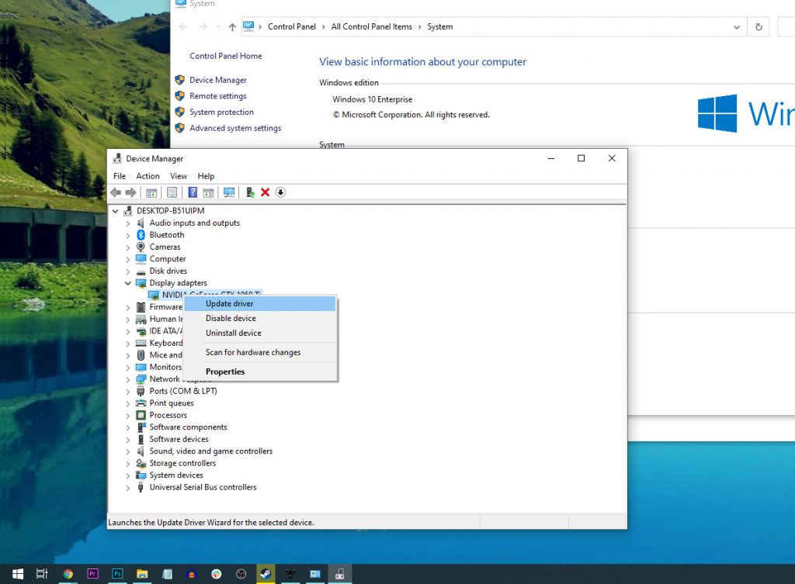Expand the Disk drives category
This screenshot has height=584, width=795.
(x=128, y=271)
